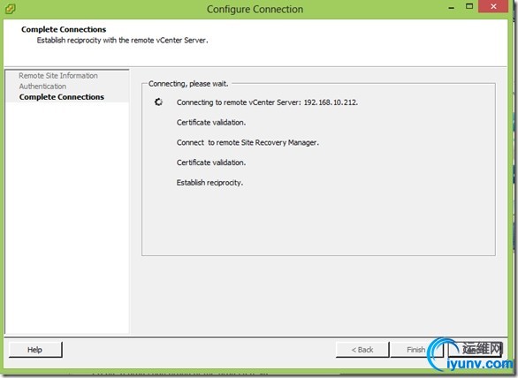Go back with the < Back button
This screenshot has width=518, height=378.
[362, 349]
